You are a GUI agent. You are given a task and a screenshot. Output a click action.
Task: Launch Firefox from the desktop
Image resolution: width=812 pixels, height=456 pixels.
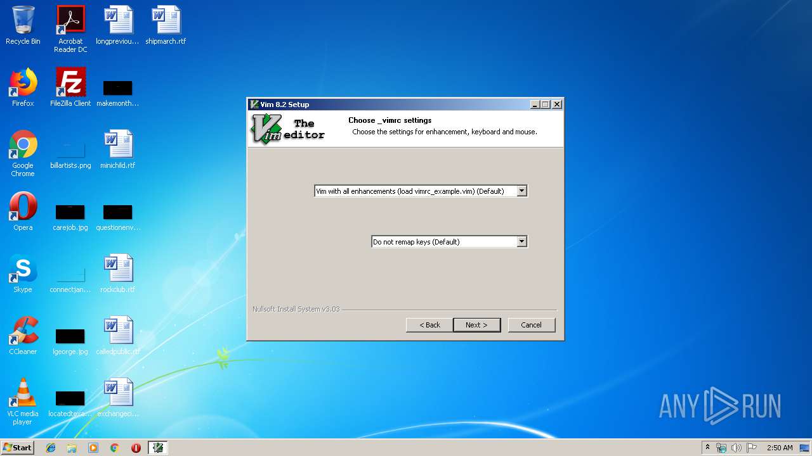23,87
